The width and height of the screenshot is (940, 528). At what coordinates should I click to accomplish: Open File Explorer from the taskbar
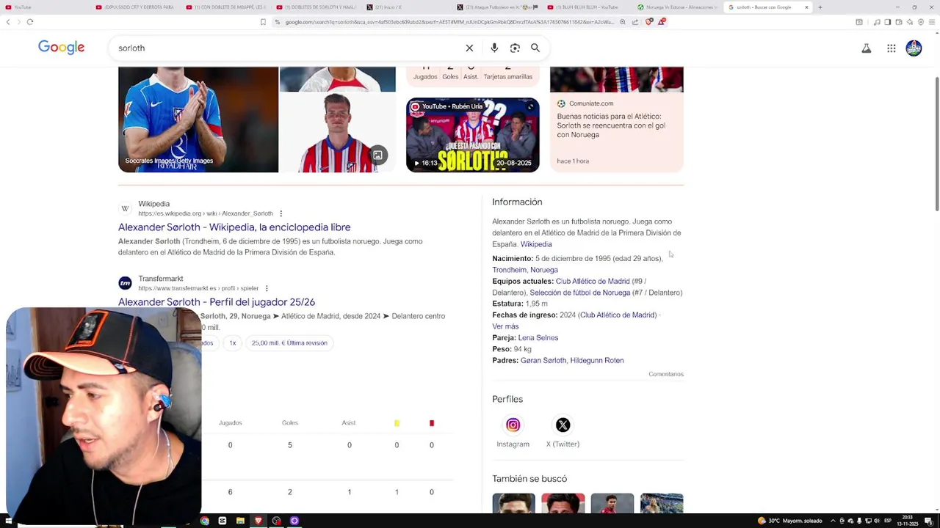[240, 521]
